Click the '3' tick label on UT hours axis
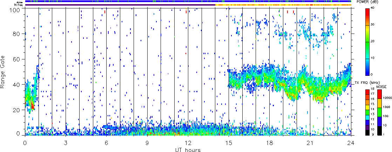This screenshot has width=392, height=152. [66, 143]
